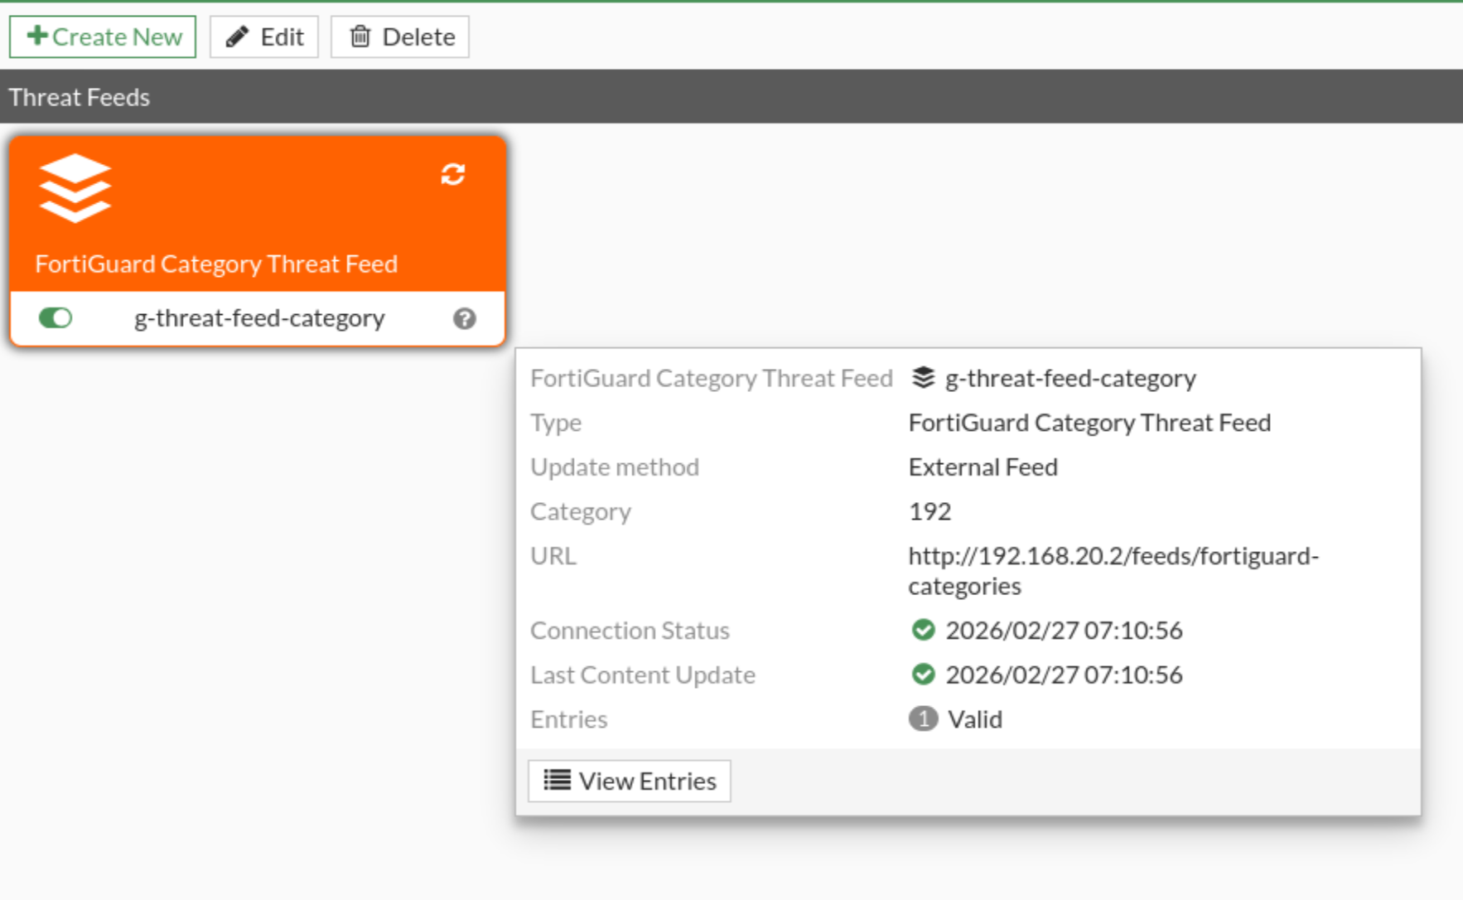The image size is (1463, 900).
Task: Click the feed URL value in the tooltip
Action: (1113, 570)
